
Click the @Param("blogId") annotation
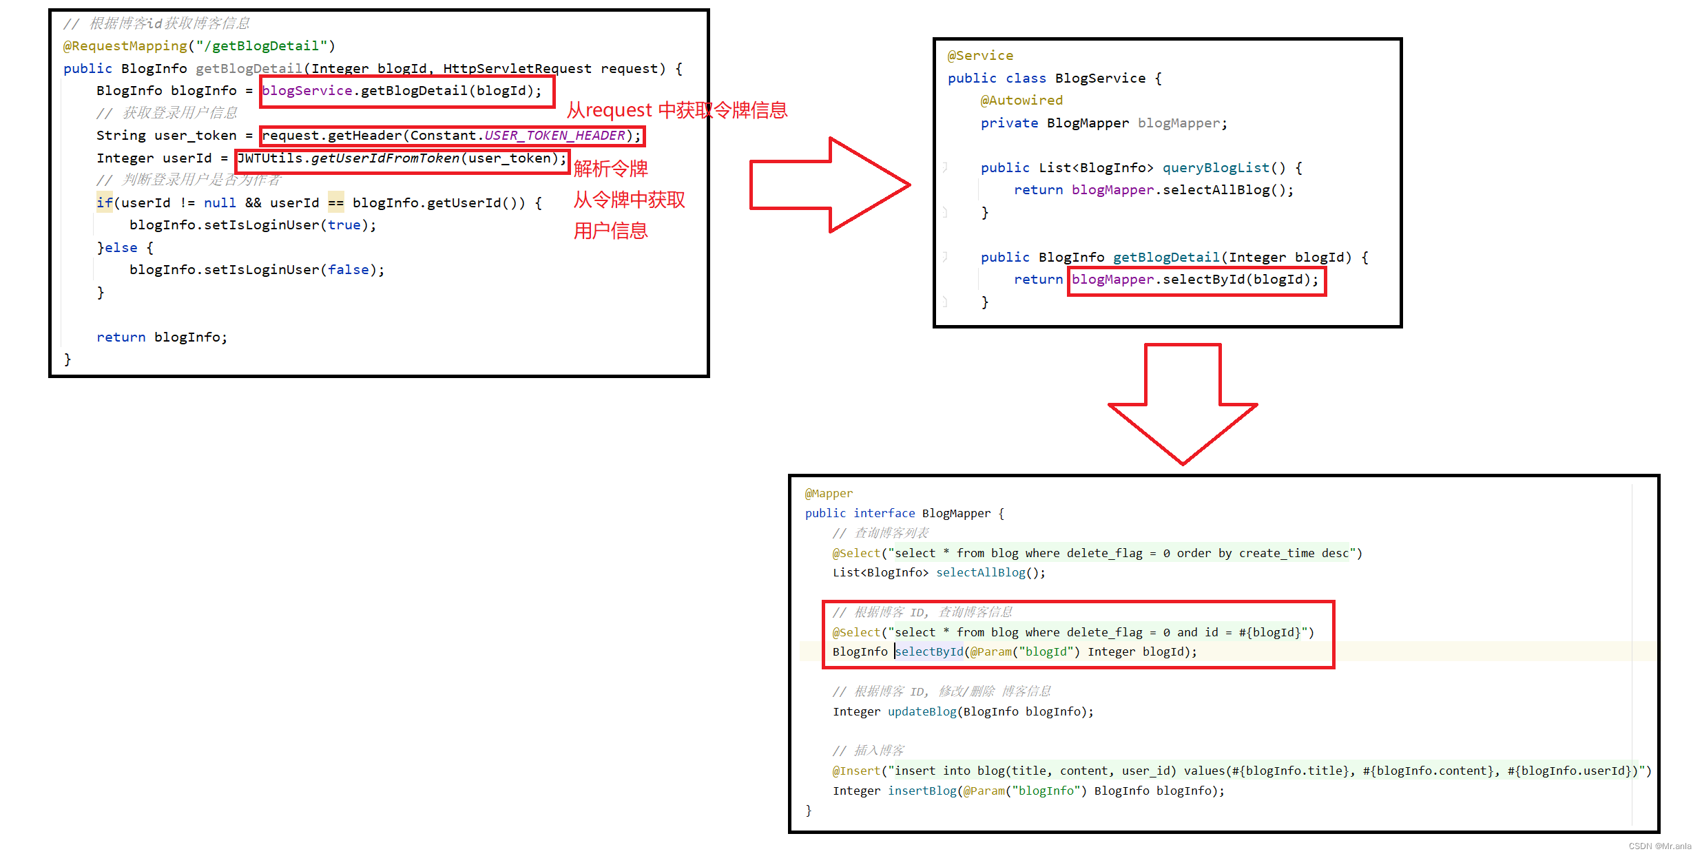click(1025, 652)
